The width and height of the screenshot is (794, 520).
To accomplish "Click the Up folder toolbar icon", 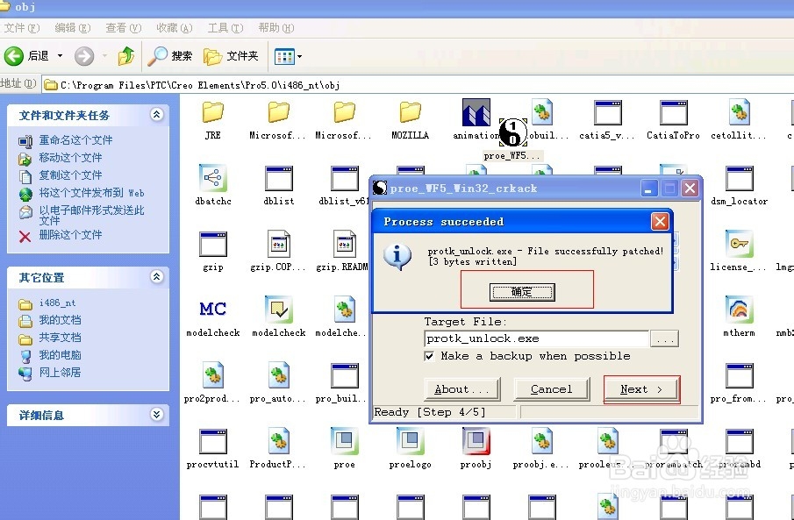I will click(126, 56).
